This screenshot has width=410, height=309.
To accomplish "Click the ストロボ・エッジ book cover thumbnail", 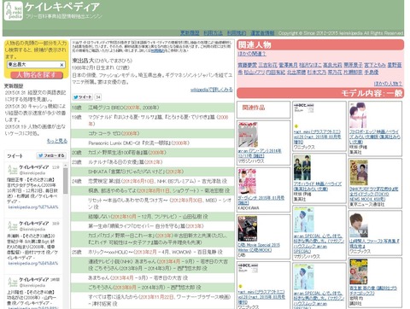I will [358, 115].
